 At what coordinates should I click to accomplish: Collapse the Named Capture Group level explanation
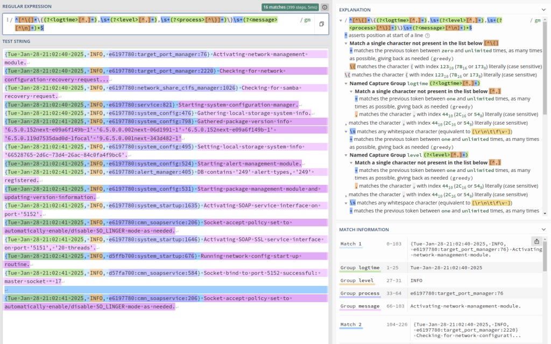coord(346,155)
